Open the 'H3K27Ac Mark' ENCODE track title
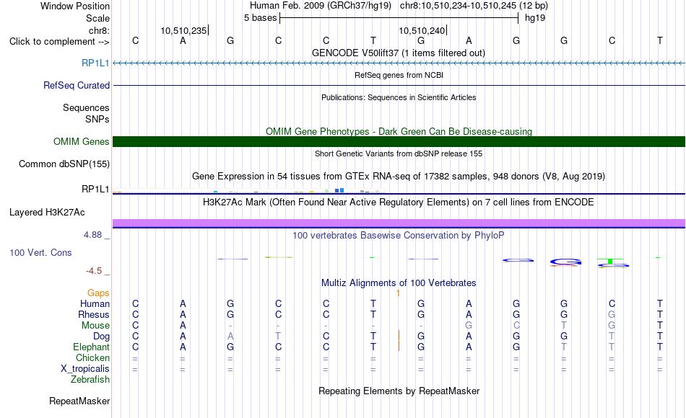This screenshot has height=418, width=686. point(399,203)
